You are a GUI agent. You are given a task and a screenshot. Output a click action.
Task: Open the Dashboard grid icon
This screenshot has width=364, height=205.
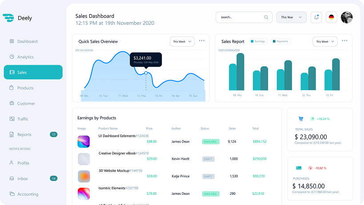click(x=12, y=41)
